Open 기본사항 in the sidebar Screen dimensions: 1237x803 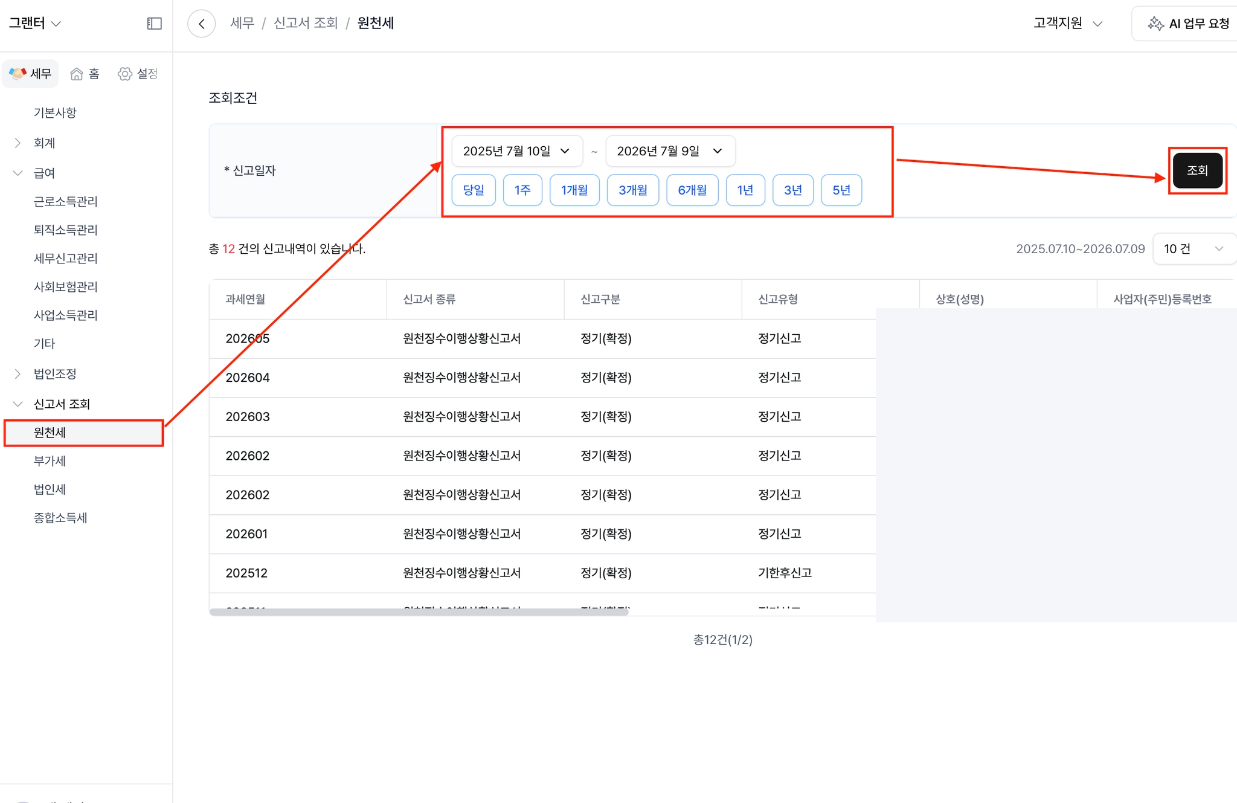coord(55,112)
